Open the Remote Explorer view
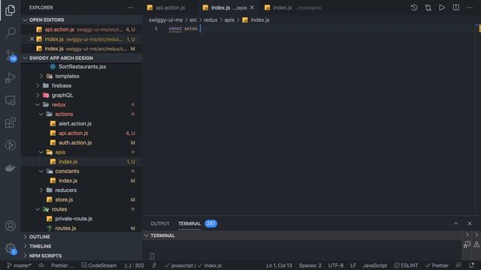Image resolution: width=481 pixels, height=270 pixels. (11, 100)
